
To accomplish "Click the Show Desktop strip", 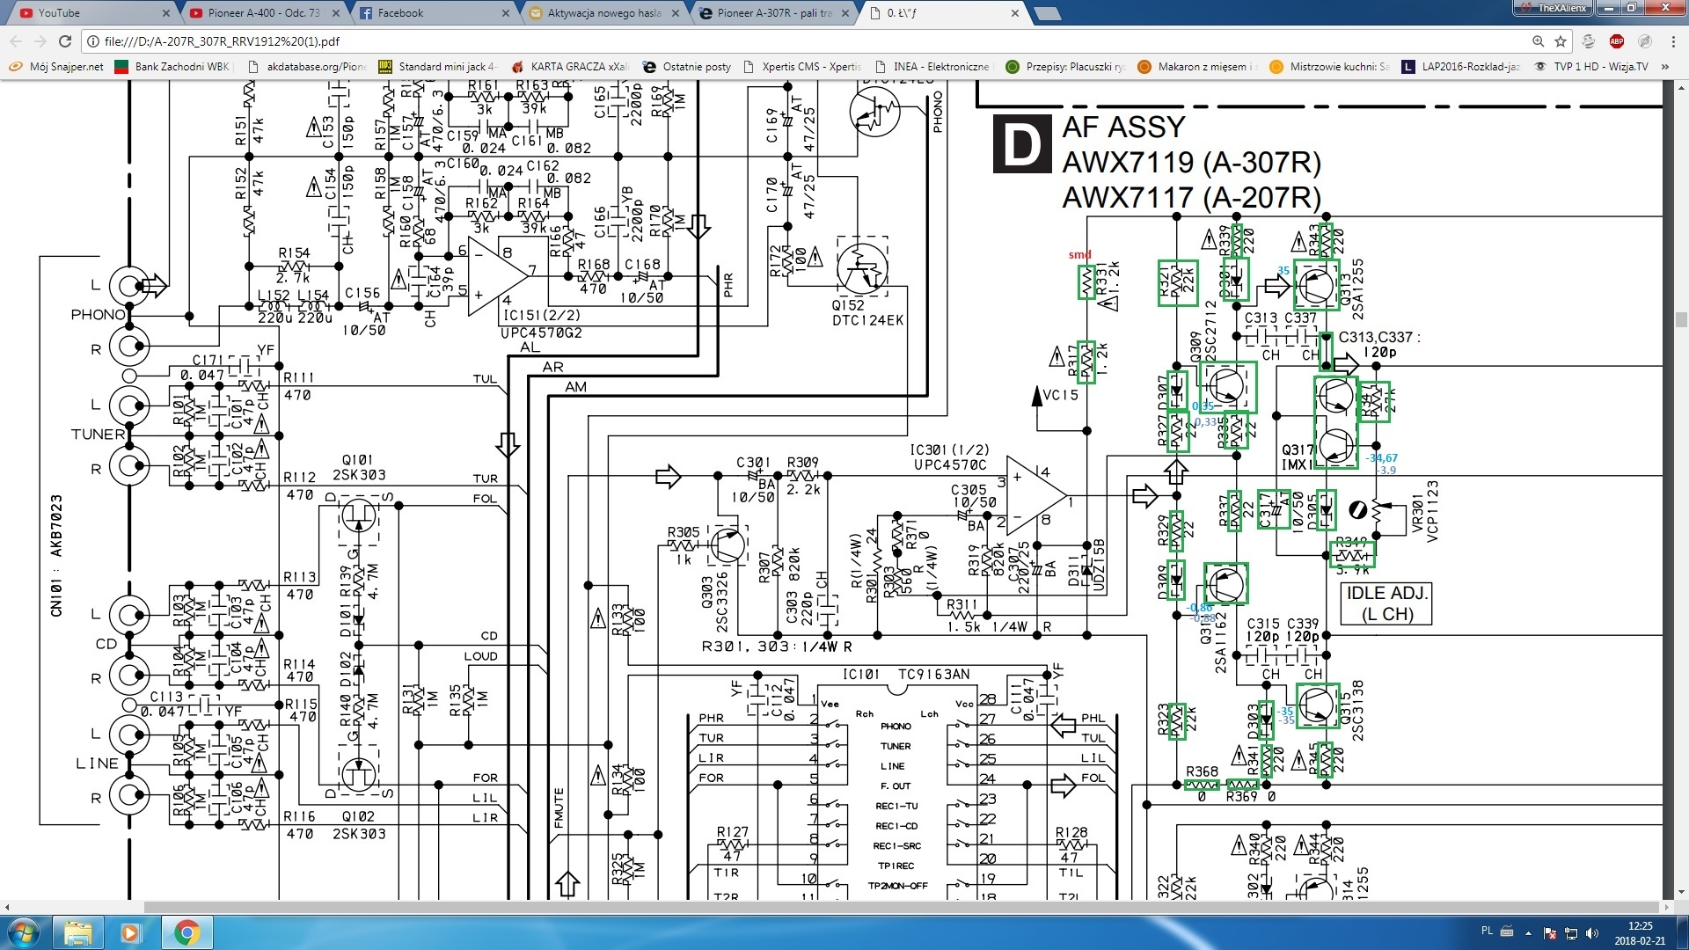I will (x=1682, y=932).
